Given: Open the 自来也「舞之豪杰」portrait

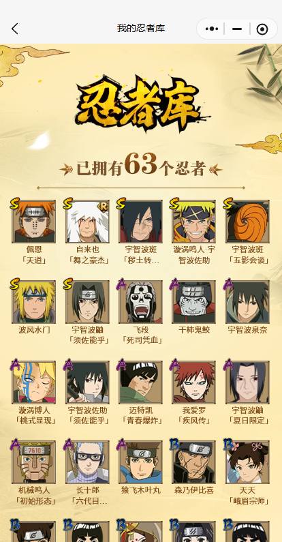Looking at the screenshot, I should 87,222.
